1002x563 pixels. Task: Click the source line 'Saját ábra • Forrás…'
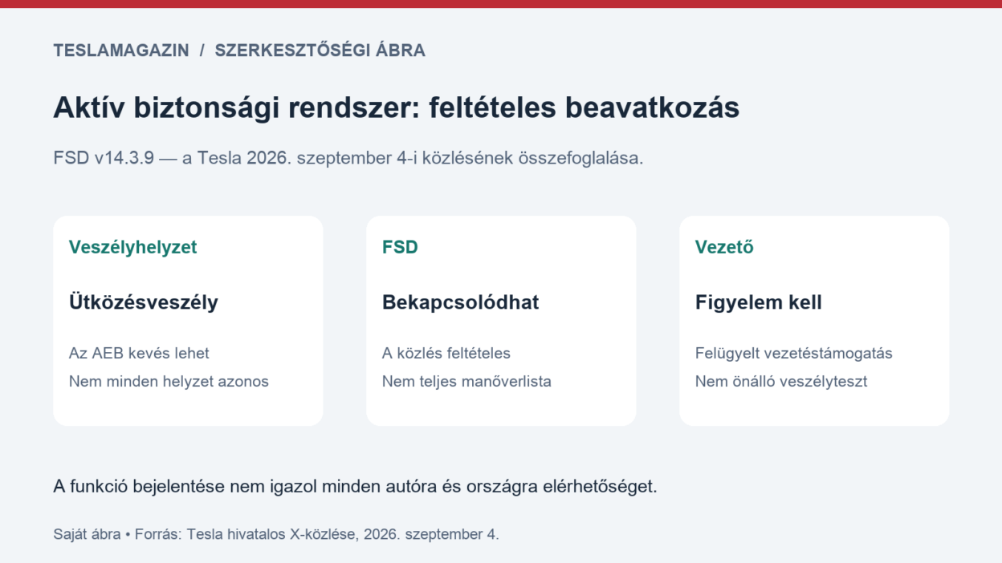tap(276, 534)
